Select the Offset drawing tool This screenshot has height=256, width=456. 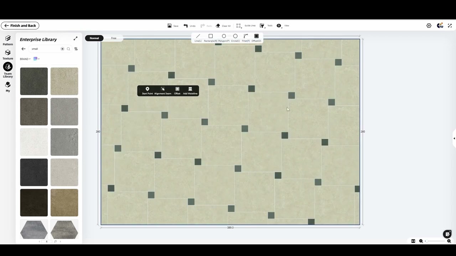click(x=256, y=38)
